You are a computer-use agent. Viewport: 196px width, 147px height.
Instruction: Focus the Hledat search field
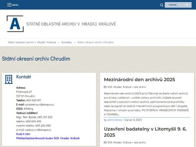point(178,5)
